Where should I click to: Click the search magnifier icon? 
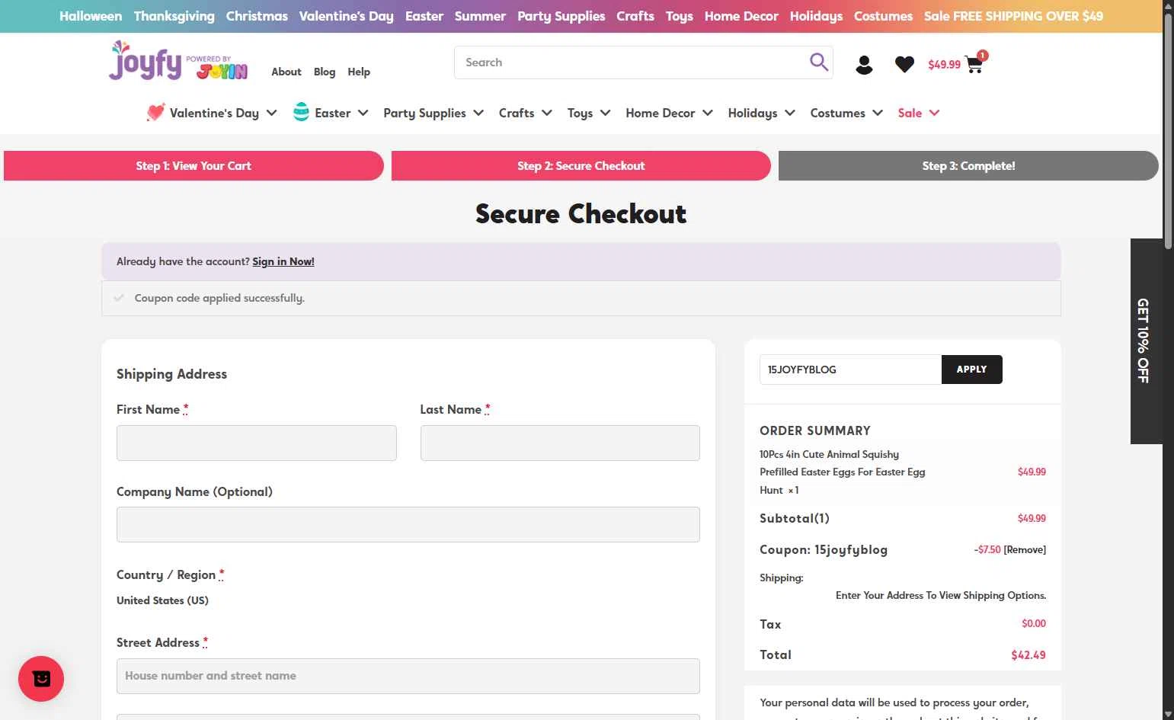(818, 62)
